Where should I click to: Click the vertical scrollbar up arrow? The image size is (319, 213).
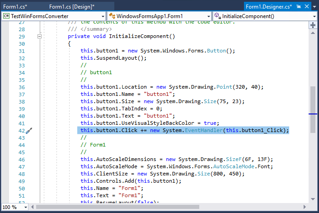[313, 33]
